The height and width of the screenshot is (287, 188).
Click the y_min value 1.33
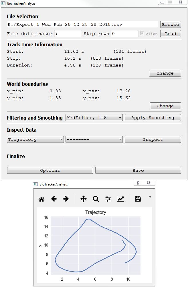[x=55, y=98]
